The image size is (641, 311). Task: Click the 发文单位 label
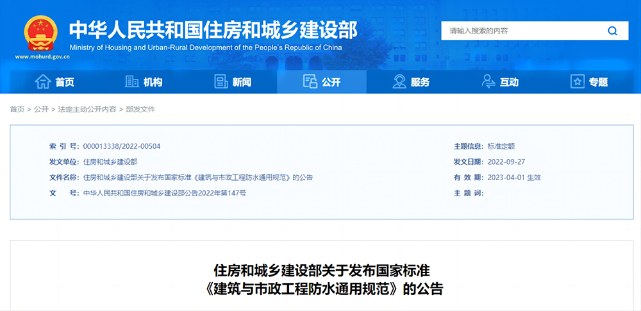65,162
